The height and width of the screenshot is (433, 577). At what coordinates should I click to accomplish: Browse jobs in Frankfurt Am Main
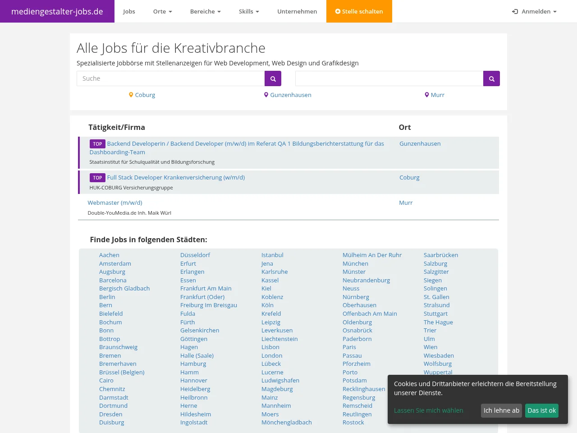(206, 289)
